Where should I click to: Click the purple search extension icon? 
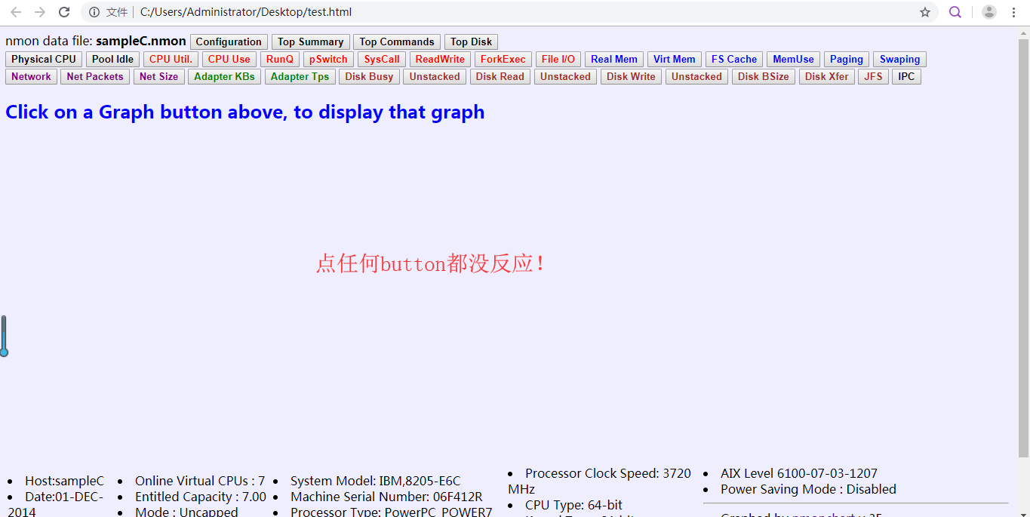click(955, 12)
